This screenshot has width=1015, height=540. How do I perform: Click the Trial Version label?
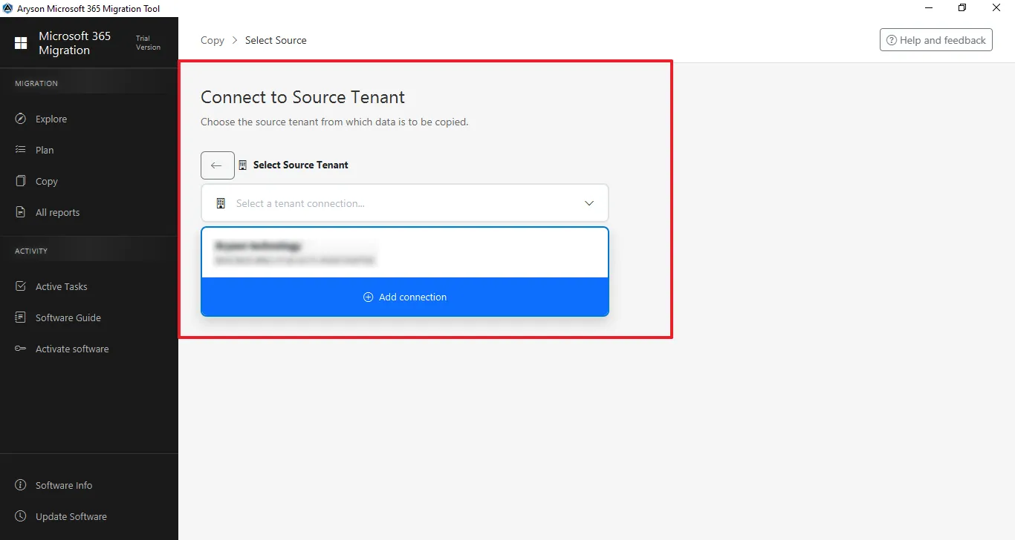pos(147,42)
